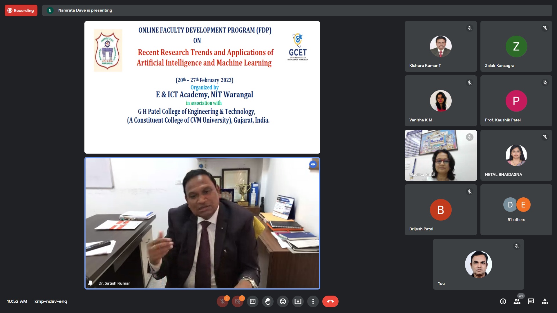Click the speaking indicator on Dr. Satish Kumar's video
The image size is (557, 313).
(x=313, y=164)
